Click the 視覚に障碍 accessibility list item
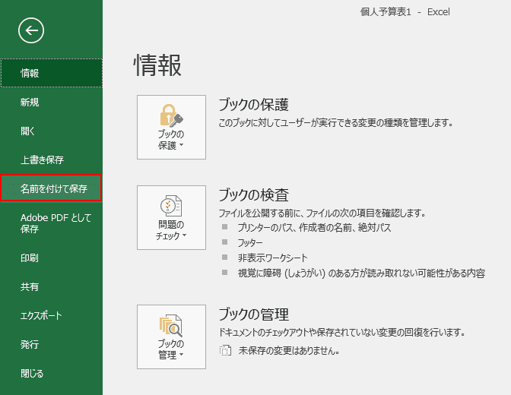Screen dimensions: 511x395 tap(361, 273)
